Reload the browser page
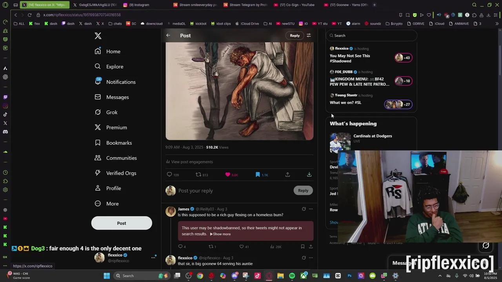Viewport: 502px width, 282px height. pos(29,15)
